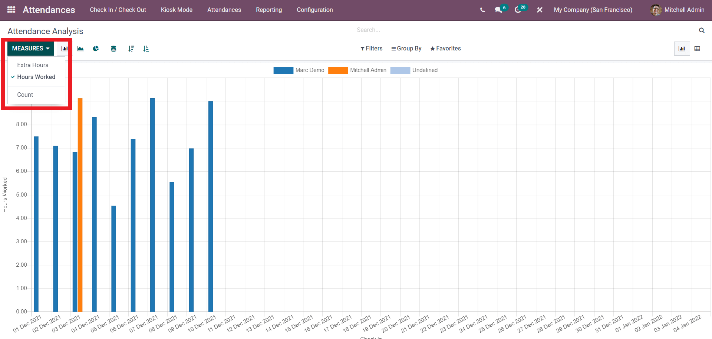Click the search magnifier icon

click(702, 30)
